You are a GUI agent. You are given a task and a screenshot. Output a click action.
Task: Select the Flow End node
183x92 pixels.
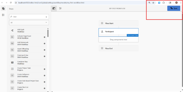point(119,48)
